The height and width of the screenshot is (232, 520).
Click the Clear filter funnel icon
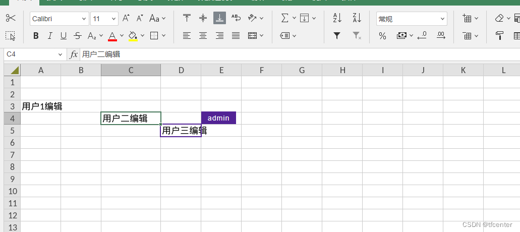click(x=357, y=35)
